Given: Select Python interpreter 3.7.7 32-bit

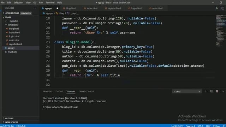Looking at the screenshot, I should pos(7,126).
